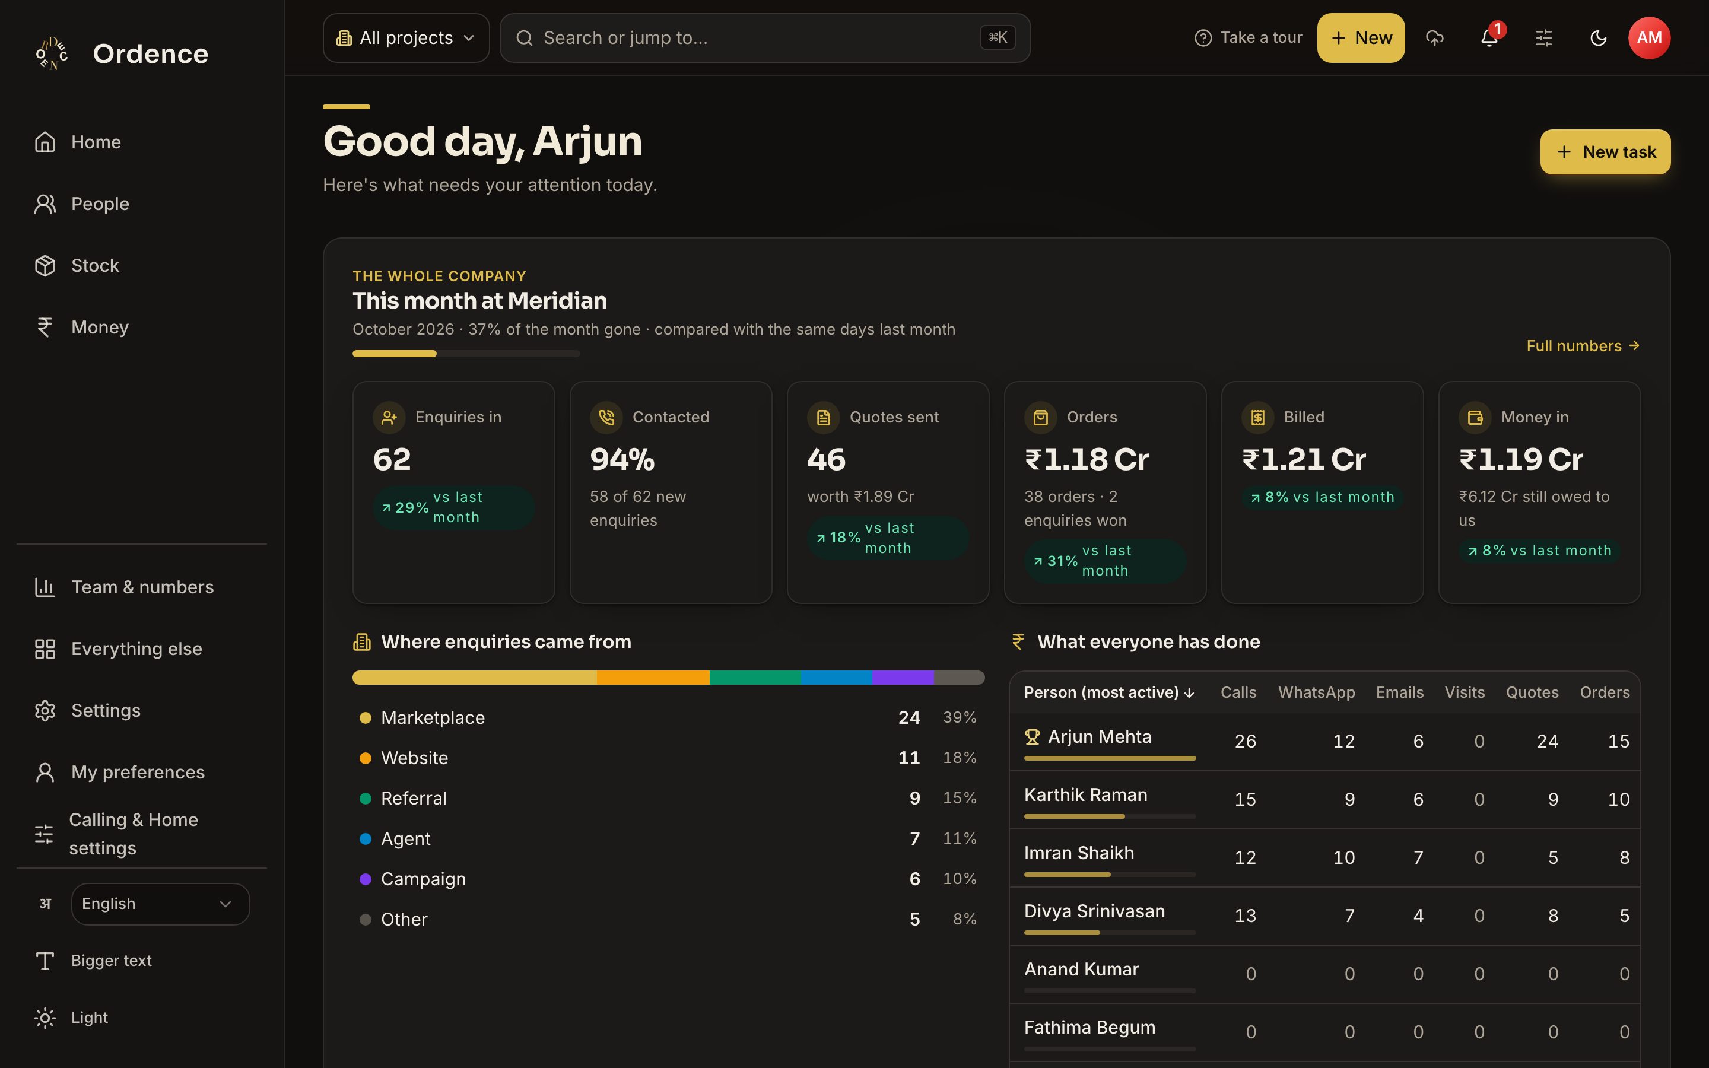Open Money section
1709x1068 pixels.
click(141, 327)
